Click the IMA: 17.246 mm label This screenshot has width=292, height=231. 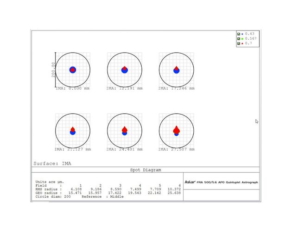point(176,88)
